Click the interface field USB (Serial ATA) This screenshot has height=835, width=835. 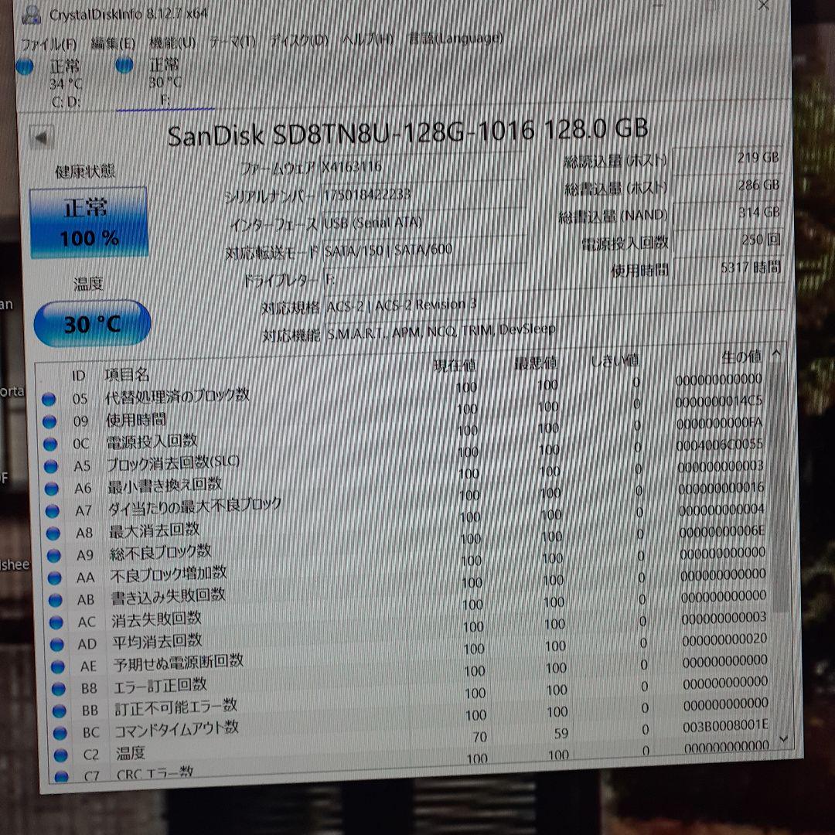[x=424, y=222]
